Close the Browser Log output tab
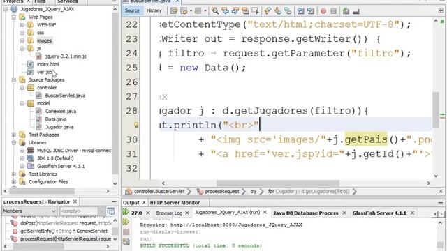The width and height of the screenshot is (447, 251). [187, 213]
